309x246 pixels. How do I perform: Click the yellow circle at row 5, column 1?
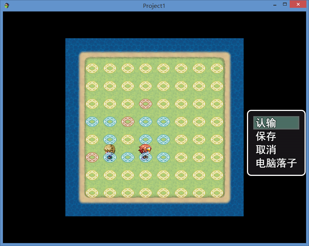click(x=92, y=140)
